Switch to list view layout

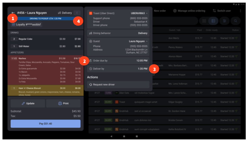[x=213, y=21]
